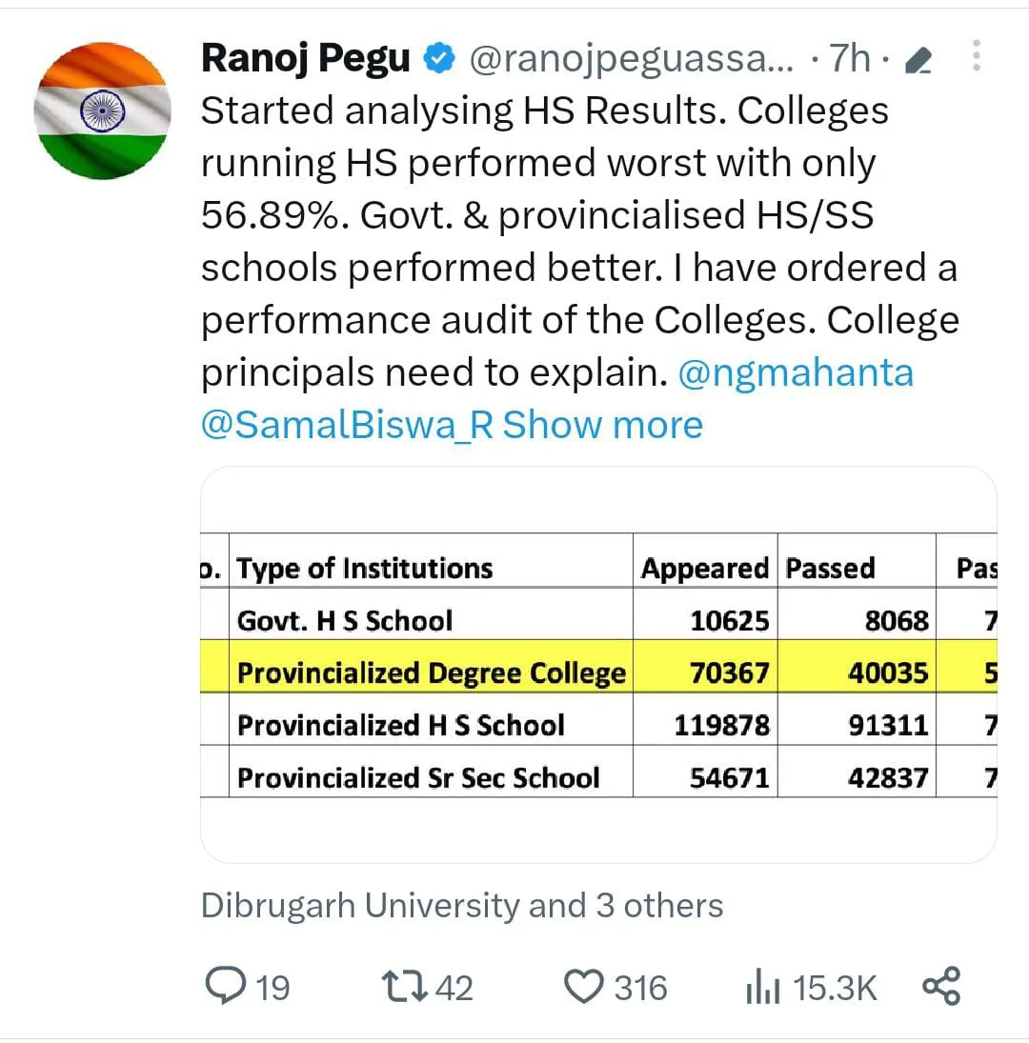Click the blue verified badge
Image resolution: width=1029 pixels, height=1043 pixels.
click(x=439, y=58)
